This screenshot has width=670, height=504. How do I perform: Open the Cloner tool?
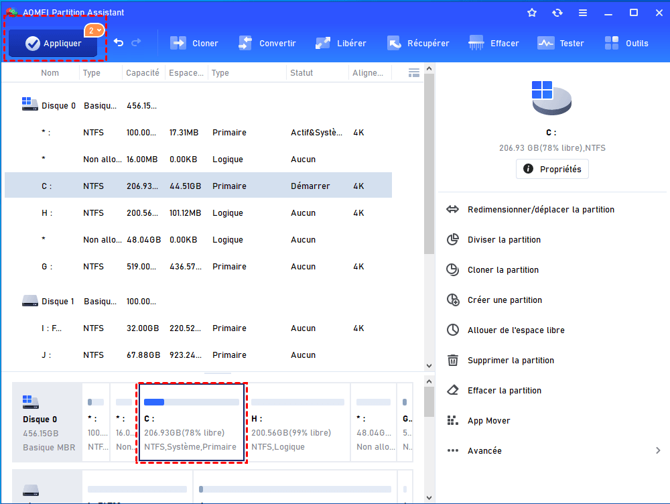(194, 43)
